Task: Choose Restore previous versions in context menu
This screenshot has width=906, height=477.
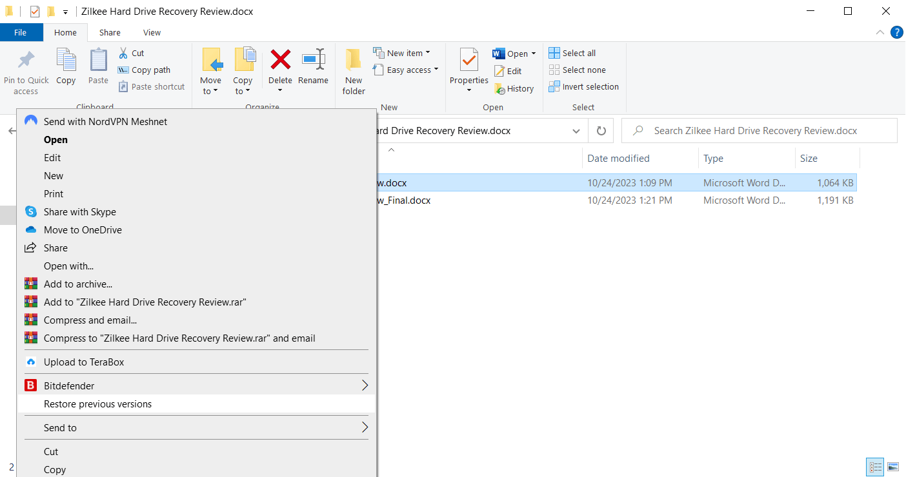Action: [97, 404]
